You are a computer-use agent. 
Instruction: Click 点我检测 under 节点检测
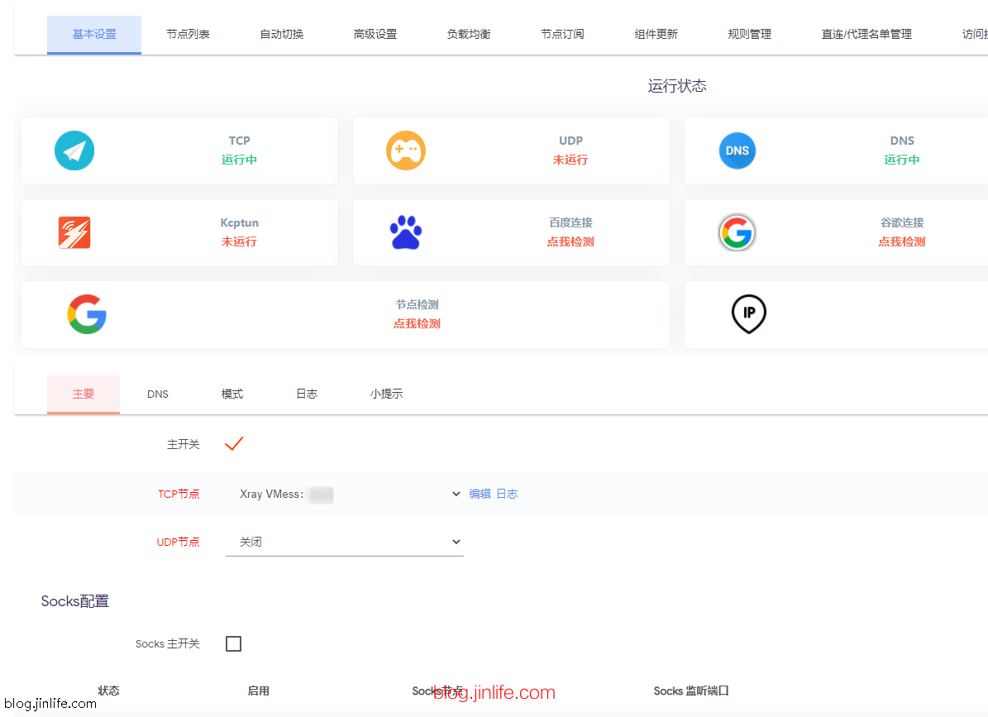point(418,324)
